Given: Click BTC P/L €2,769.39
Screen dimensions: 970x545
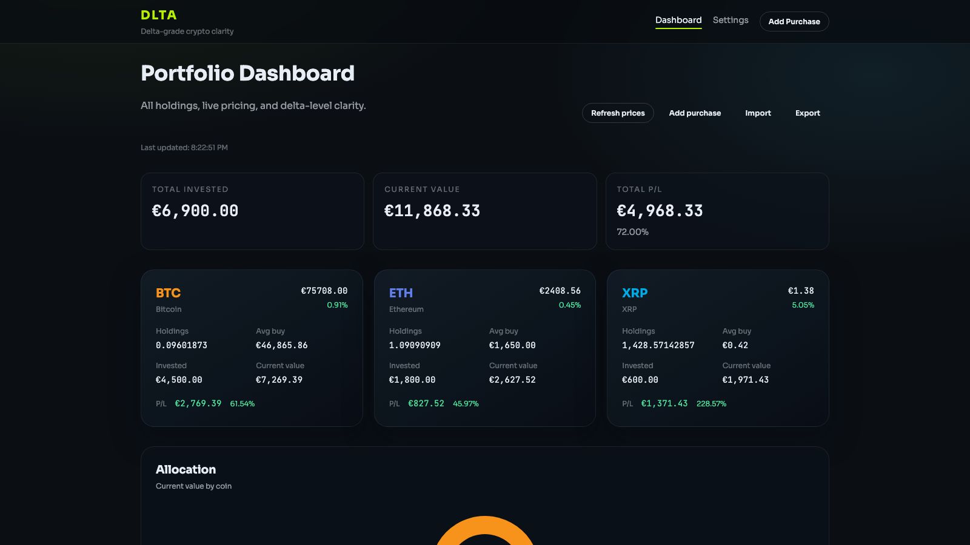Looking at the screenshot, I should [198, 403].
